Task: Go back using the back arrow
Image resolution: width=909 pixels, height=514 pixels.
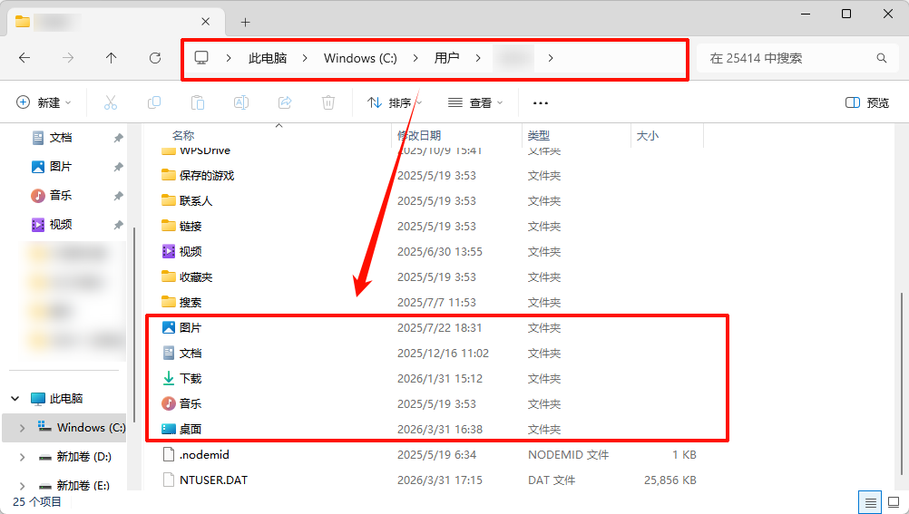Action: (x=24, y=58)
